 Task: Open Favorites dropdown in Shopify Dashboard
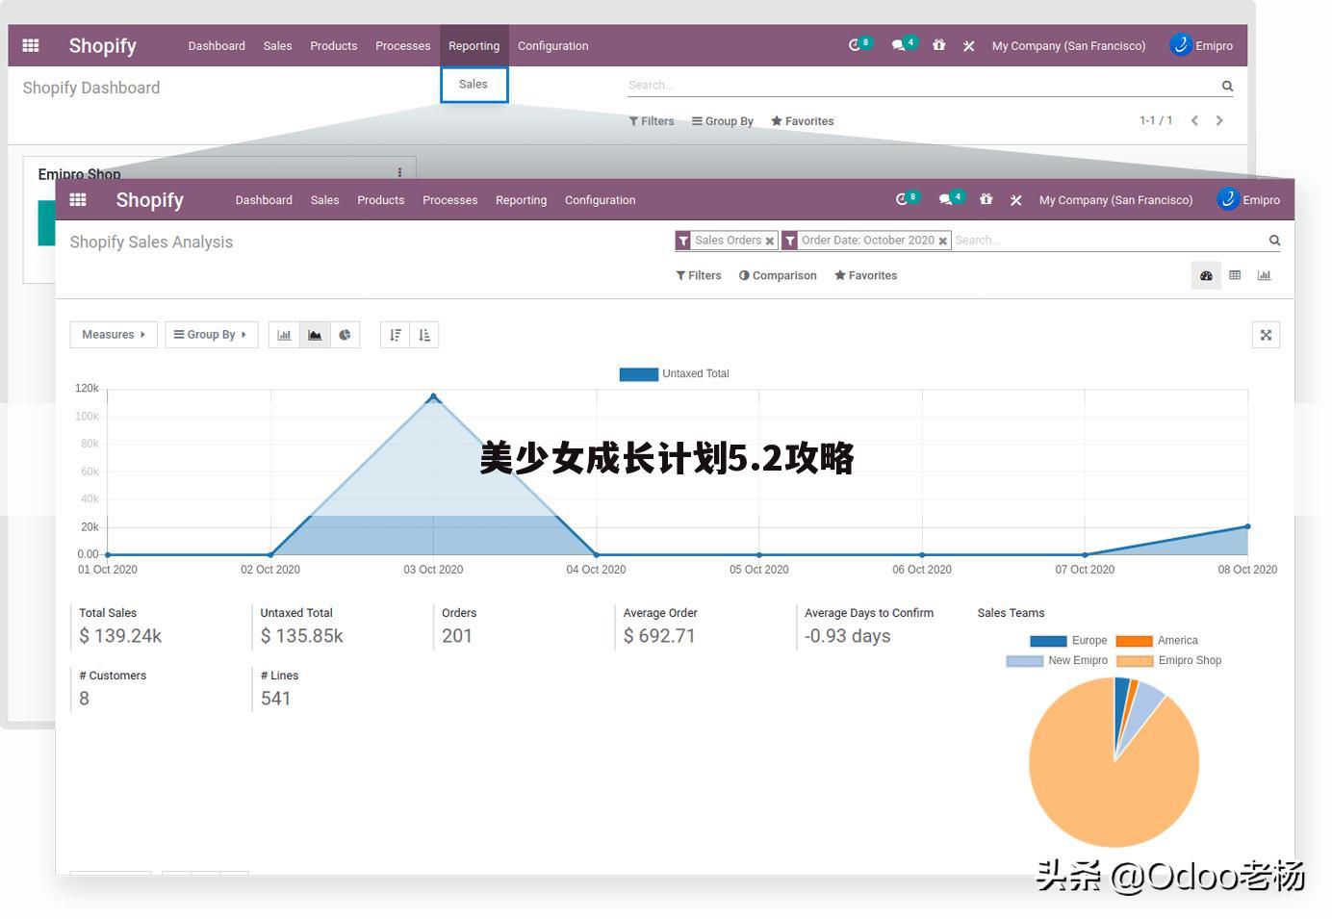(x=803, y=121)
